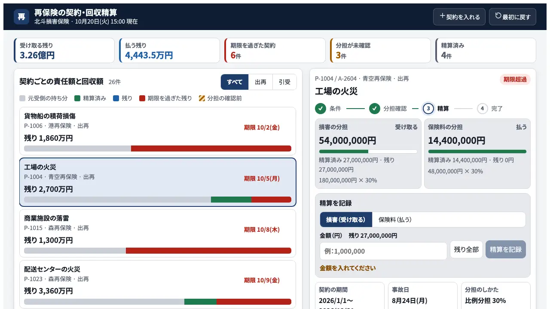Image resolution: width=550 pixels, height=309 pixels.
Task: Click the 分担確認 step checkmark icon
Action: point(375,109)
